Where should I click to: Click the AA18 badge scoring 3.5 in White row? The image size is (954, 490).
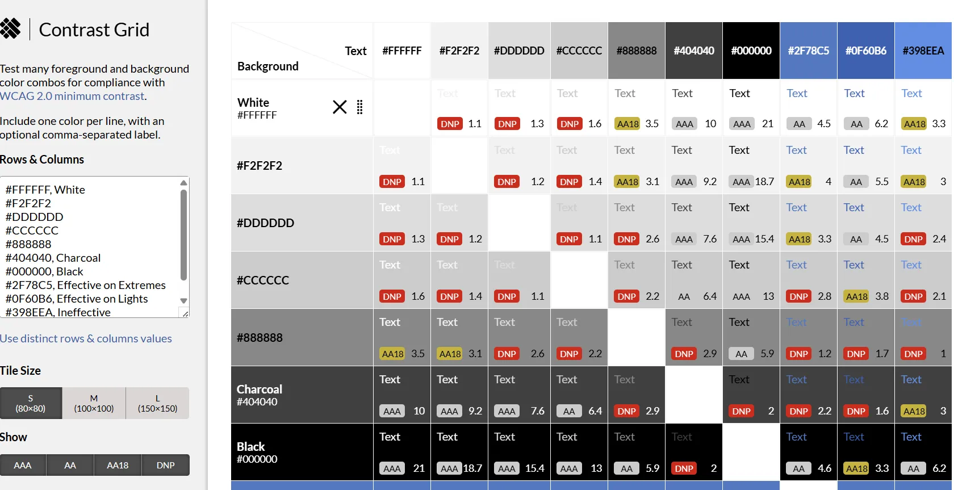pos(627,124)
